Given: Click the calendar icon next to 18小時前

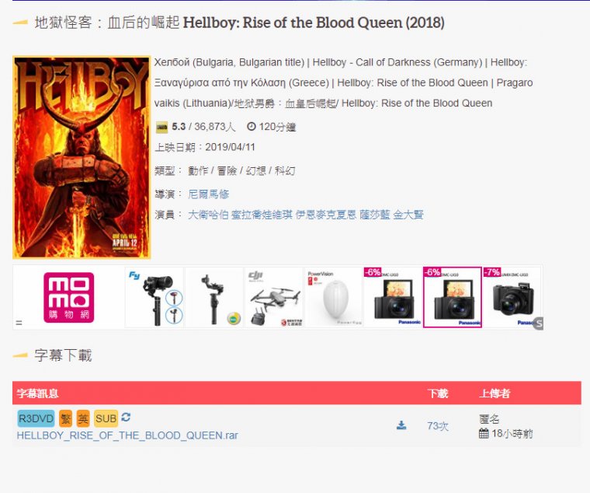Looking at the screenshot, I should pos(484,433).
